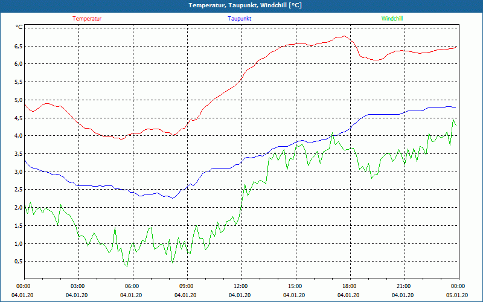
Task: Click the 6,5 y-axis value
Action: coord(18,47)
